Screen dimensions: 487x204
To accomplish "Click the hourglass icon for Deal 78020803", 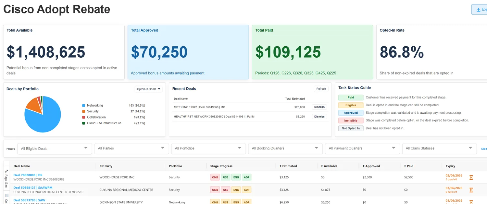I will (x=471, y=177).
